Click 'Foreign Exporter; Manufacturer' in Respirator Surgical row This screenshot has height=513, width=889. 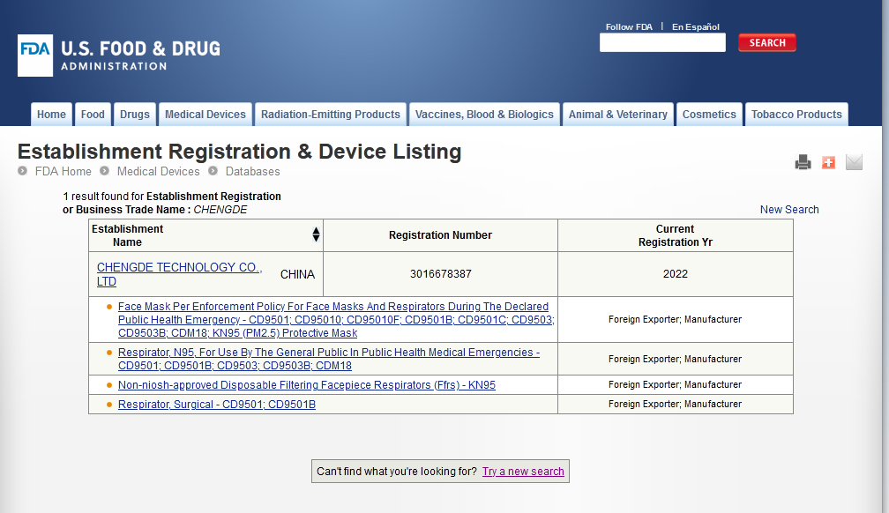(x=676, y=404)
